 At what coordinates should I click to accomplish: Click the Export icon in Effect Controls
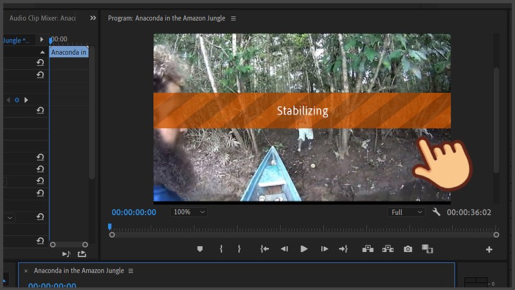click(x=82, y=254)
